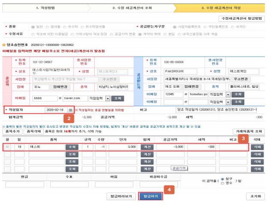Click 조회 button beside hometax.go email
Screen dimensions: 267x205
point(238,94)
